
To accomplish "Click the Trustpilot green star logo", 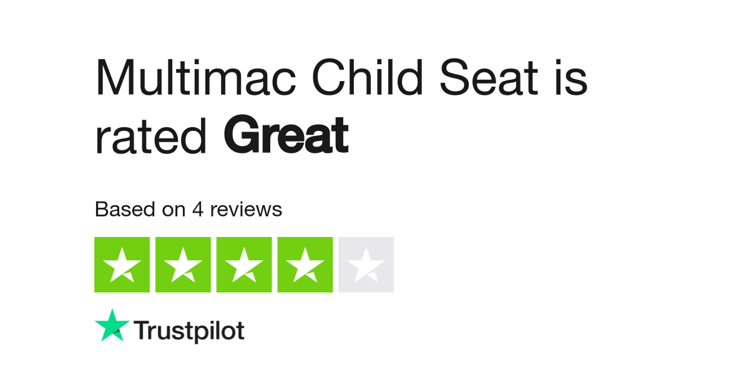I will 112,326.
